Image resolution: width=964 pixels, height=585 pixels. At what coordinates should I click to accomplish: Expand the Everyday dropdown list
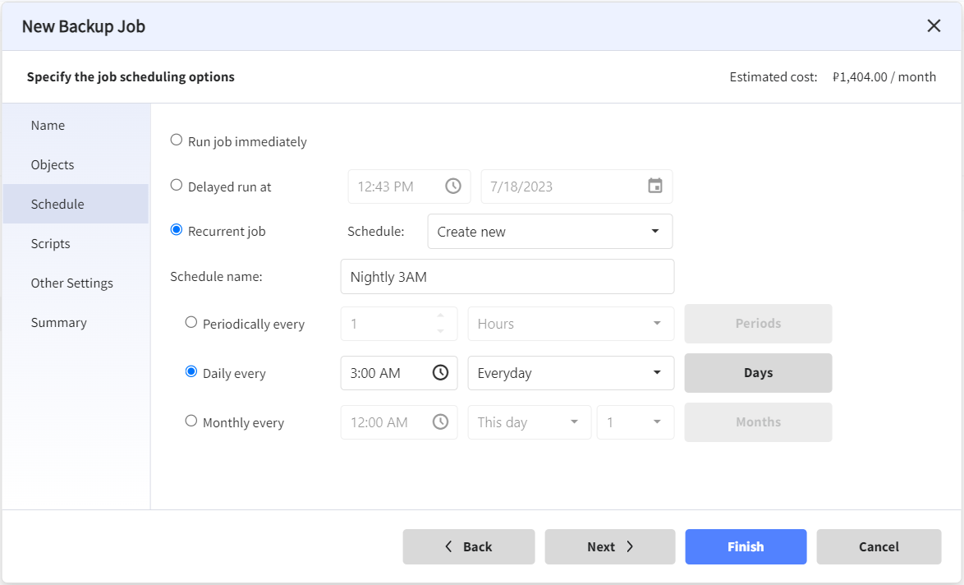pos(570,373)
